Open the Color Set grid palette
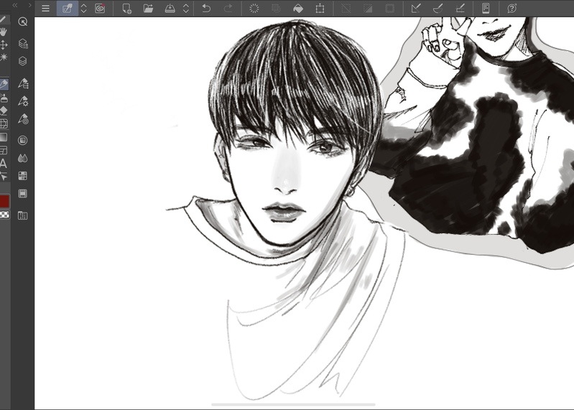The image size is (574, 410). 23,176
